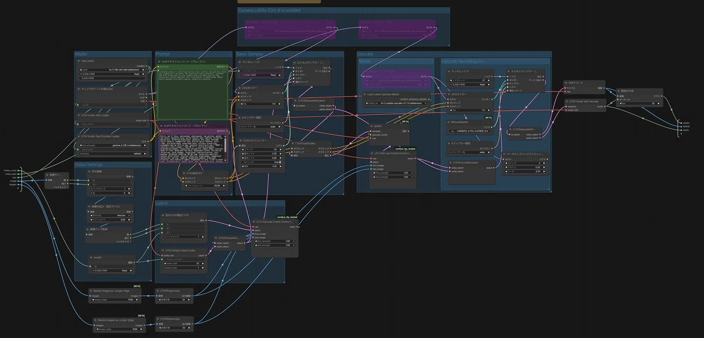704x338 pixels.
Task: Collapse Basic Sampler カスタムサンプラー node dot
Action: click(x=295, y=63)
